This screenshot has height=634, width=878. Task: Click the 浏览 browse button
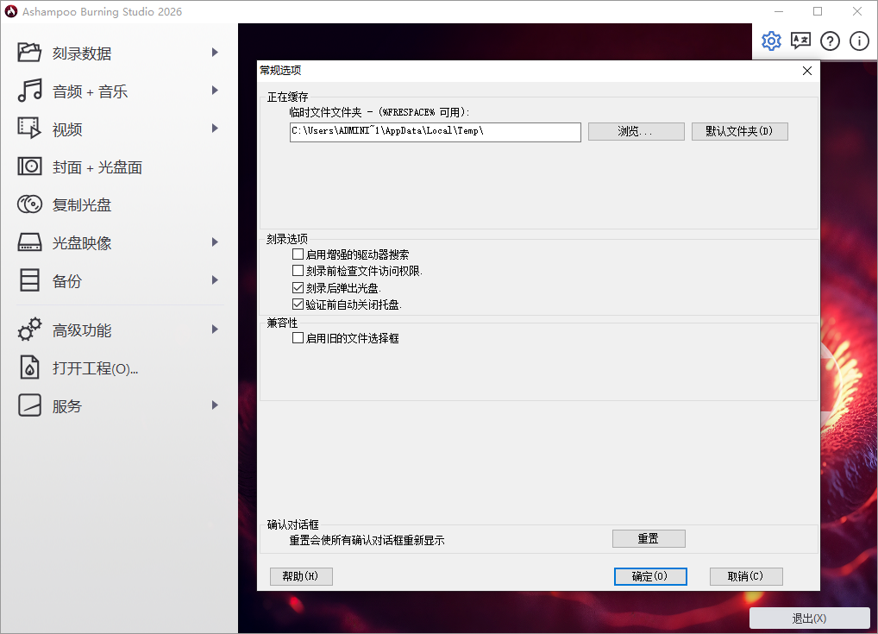pyautogui.click(x=636, y=131)
